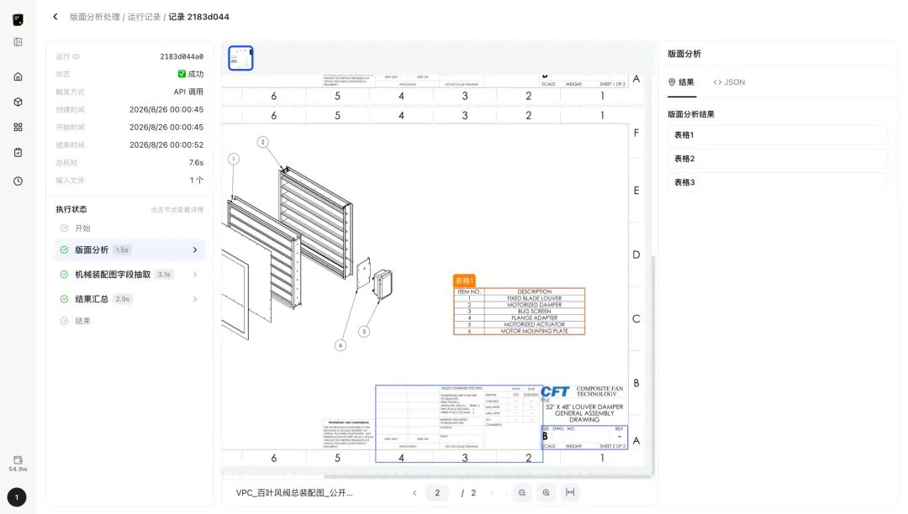The height and width of the screenshot is (514, 908).
Task: Click the 3.1s duration badge
Action: [165, 275]
